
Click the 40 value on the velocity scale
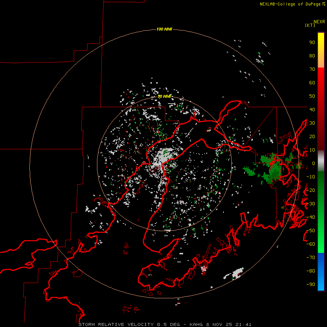(x=312, y=109)
